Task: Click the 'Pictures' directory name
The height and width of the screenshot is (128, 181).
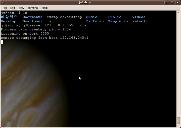Action: point(95,21)
